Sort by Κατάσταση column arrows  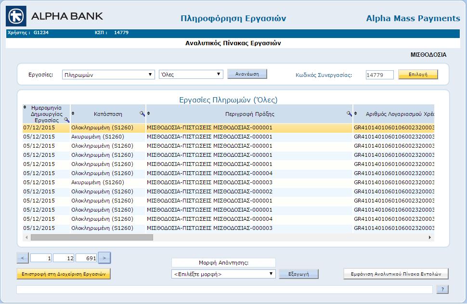click(73, 114)
